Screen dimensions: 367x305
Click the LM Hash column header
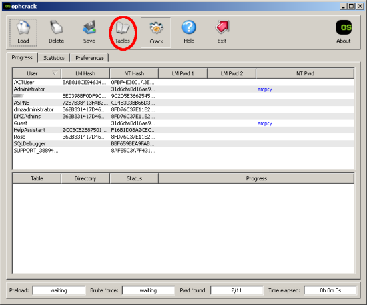(x=85, y=73)
